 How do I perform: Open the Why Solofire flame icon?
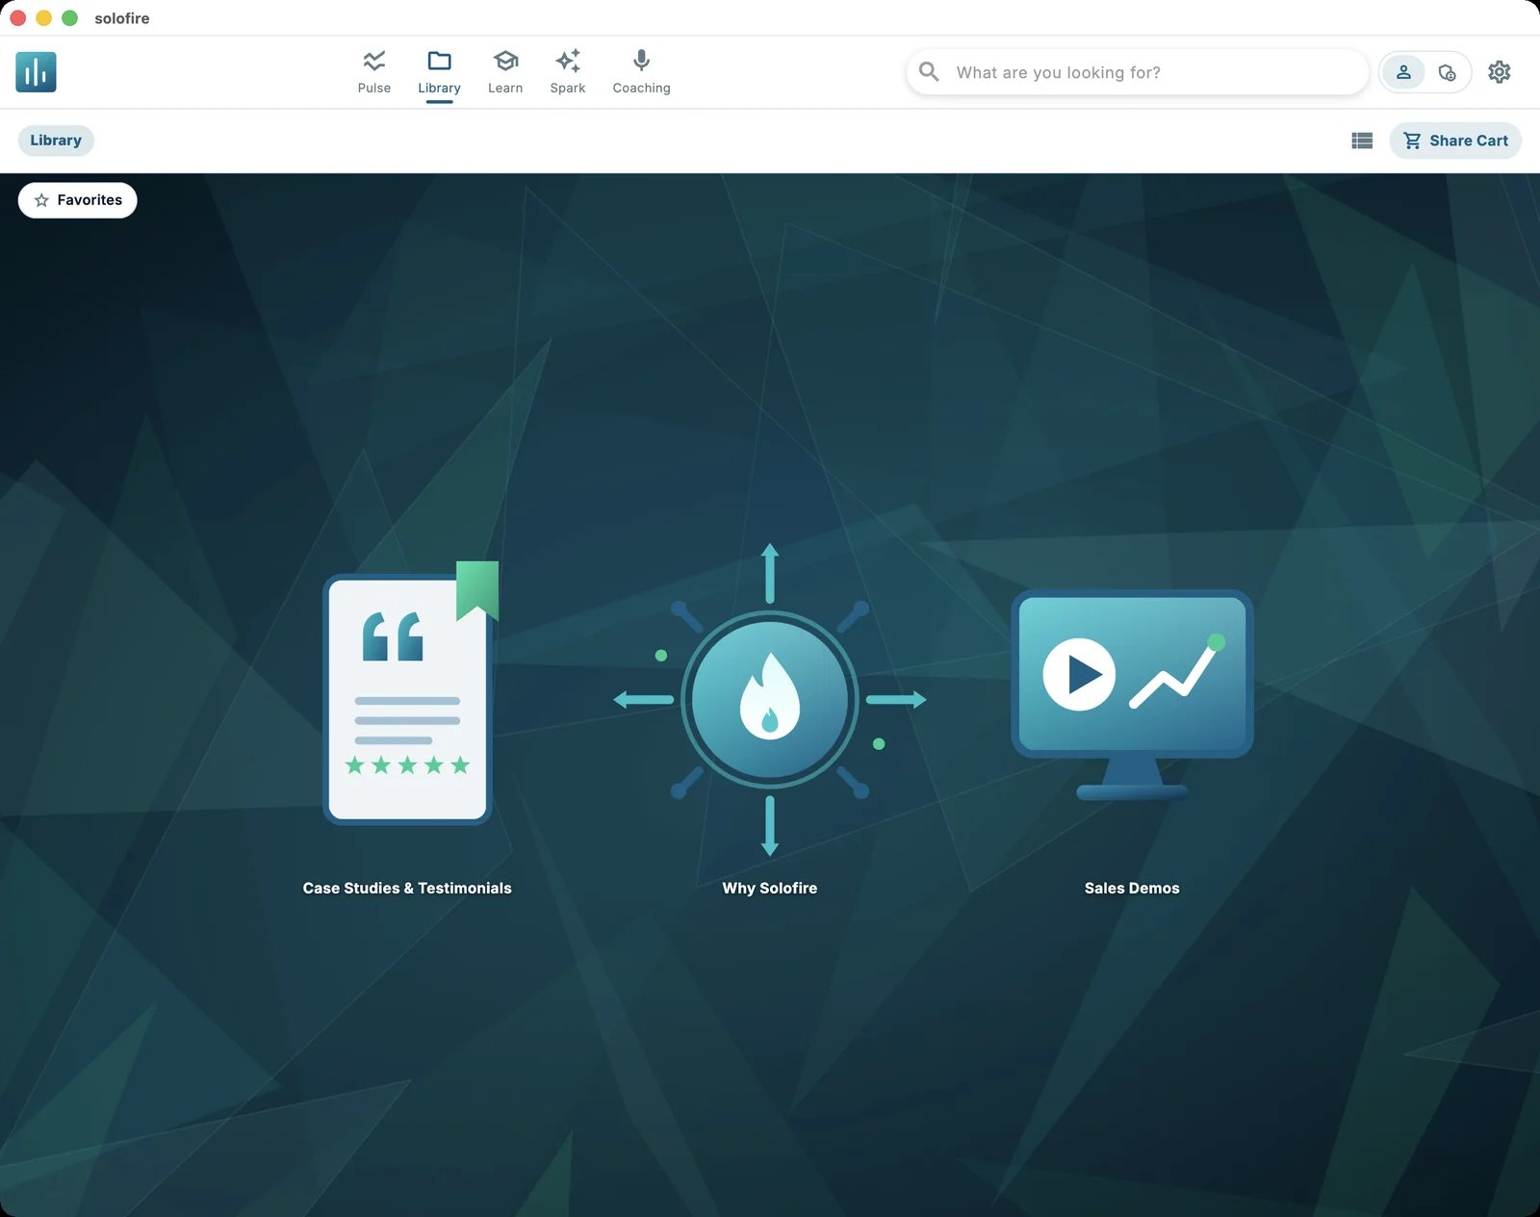tap(770, 700)
